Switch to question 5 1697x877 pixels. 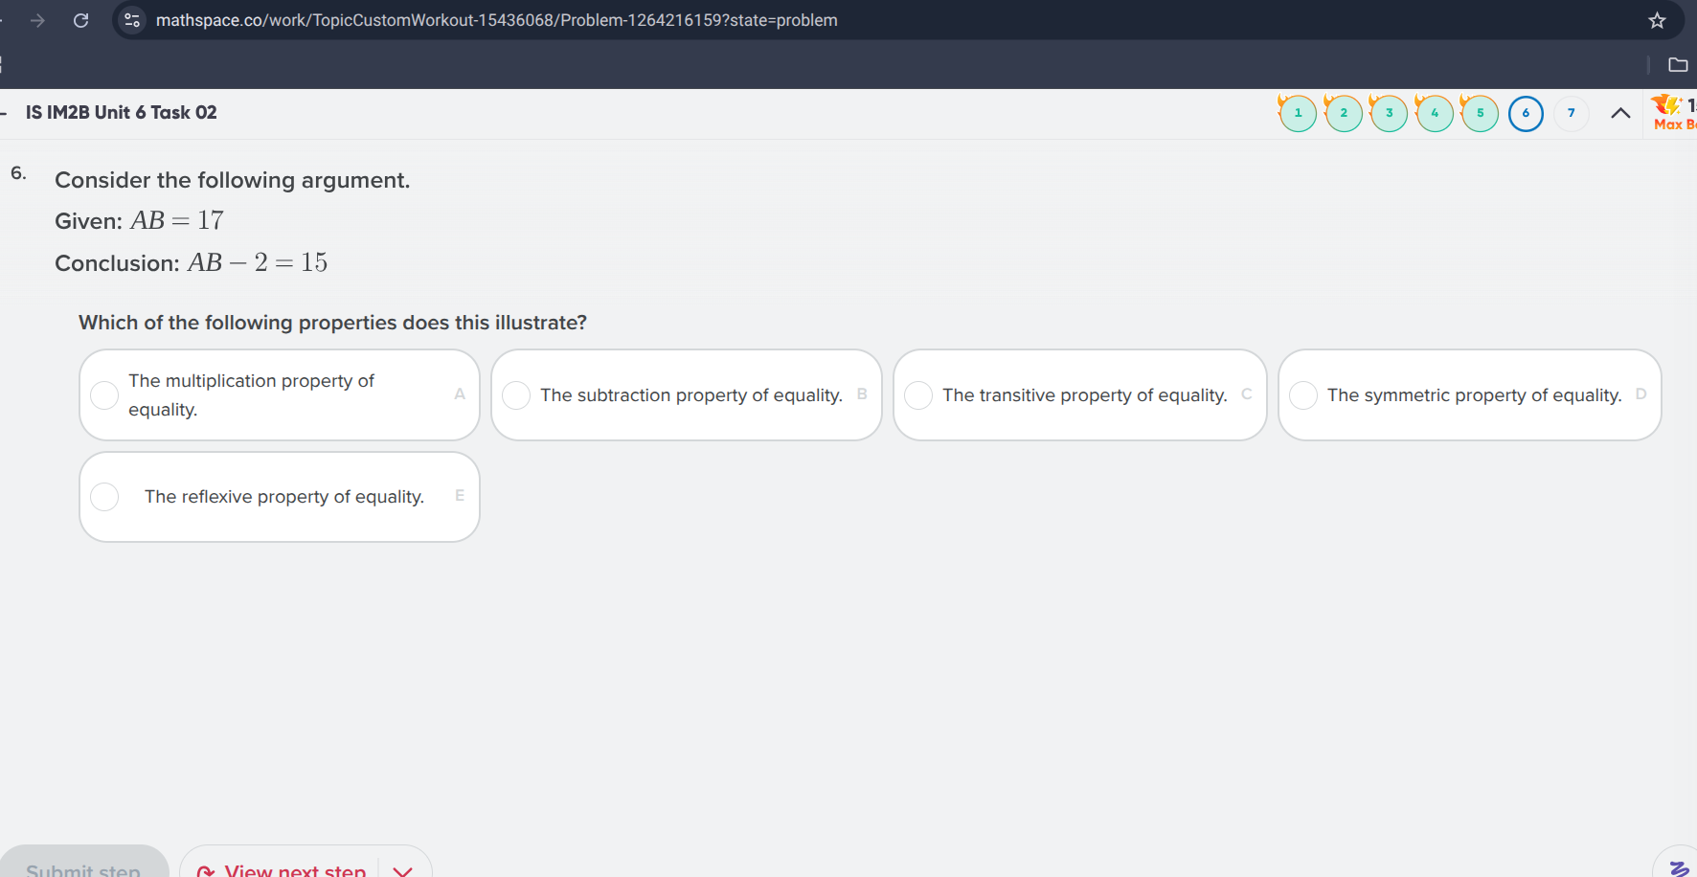1480,113
